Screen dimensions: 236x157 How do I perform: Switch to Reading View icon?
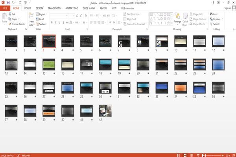[x=192, y=155]
